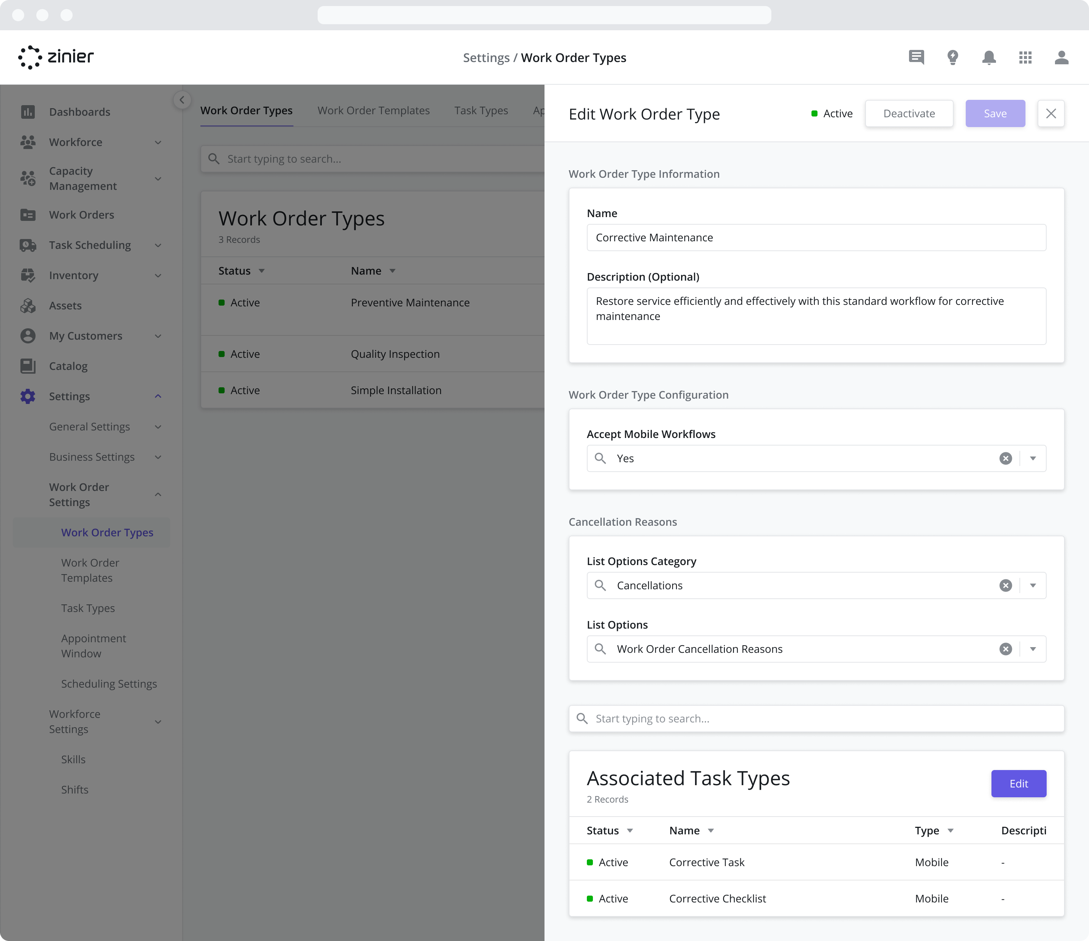Select the Work Orders sidebar icon

28,215
